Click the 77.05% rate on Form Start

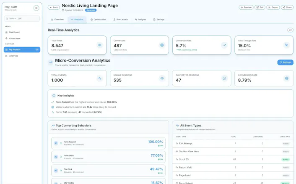click(157, 155)
